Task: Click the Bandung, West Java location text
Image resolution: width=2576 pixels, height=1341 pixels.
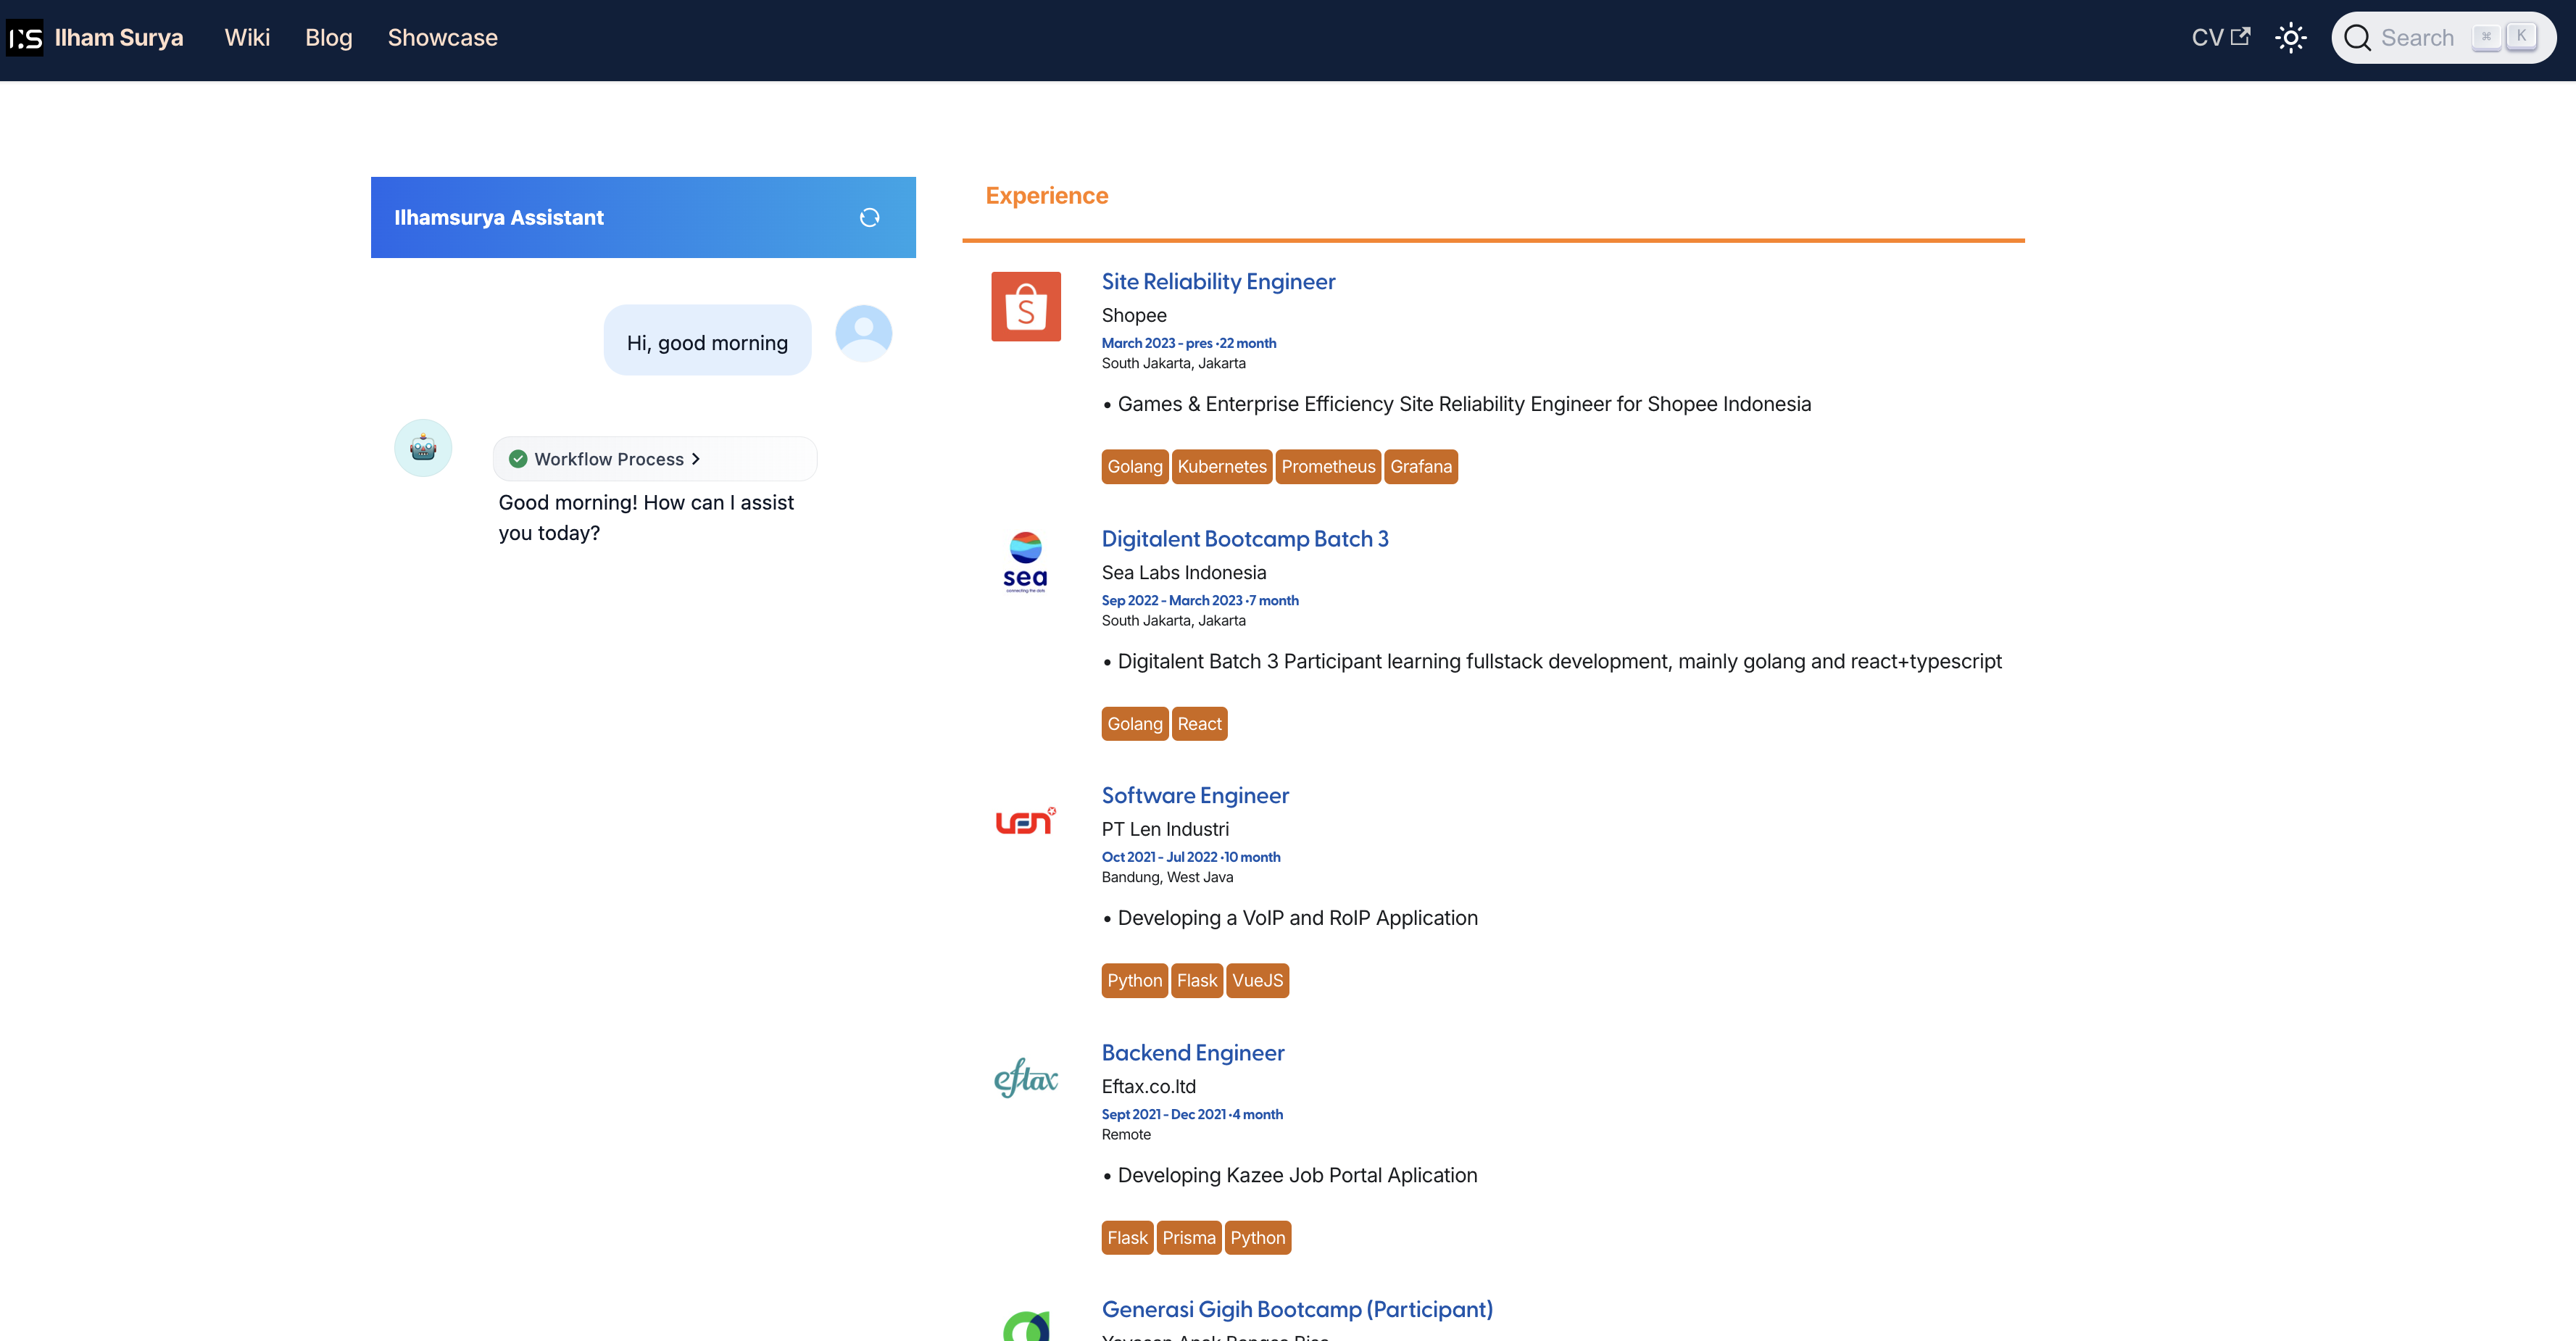Action: pos(1167,878)
